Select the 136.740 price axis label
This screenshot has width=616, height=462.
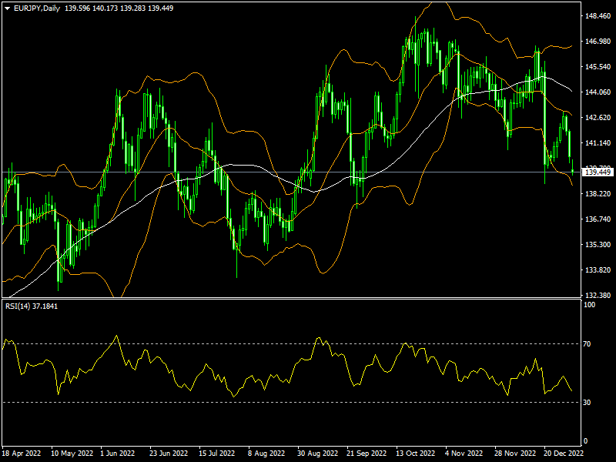pyautogui.click(x=598, y=219)
